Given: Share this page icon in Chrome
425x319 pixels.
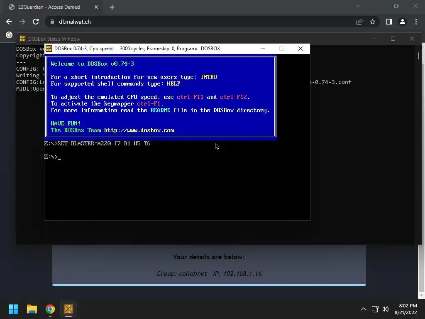Looking at the screenshot, I should [x=359, y=22].
